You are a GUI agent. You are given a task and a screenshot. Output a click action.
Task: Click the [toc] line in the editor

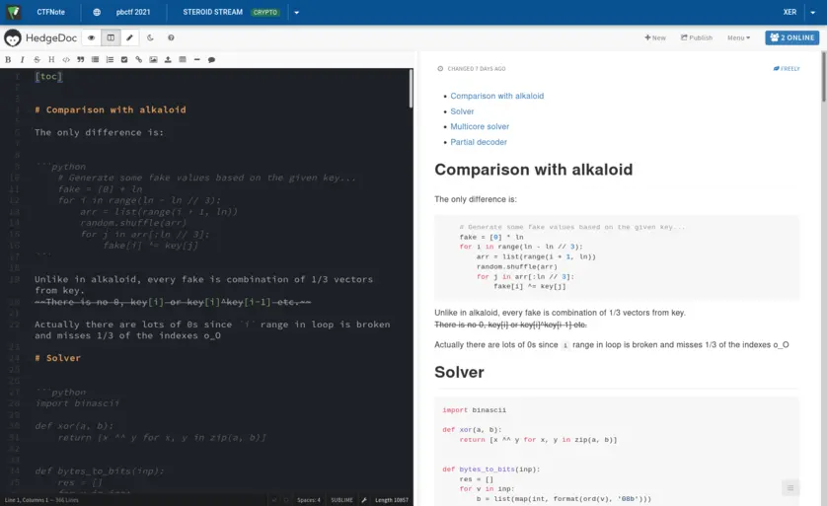click(48, 76)
